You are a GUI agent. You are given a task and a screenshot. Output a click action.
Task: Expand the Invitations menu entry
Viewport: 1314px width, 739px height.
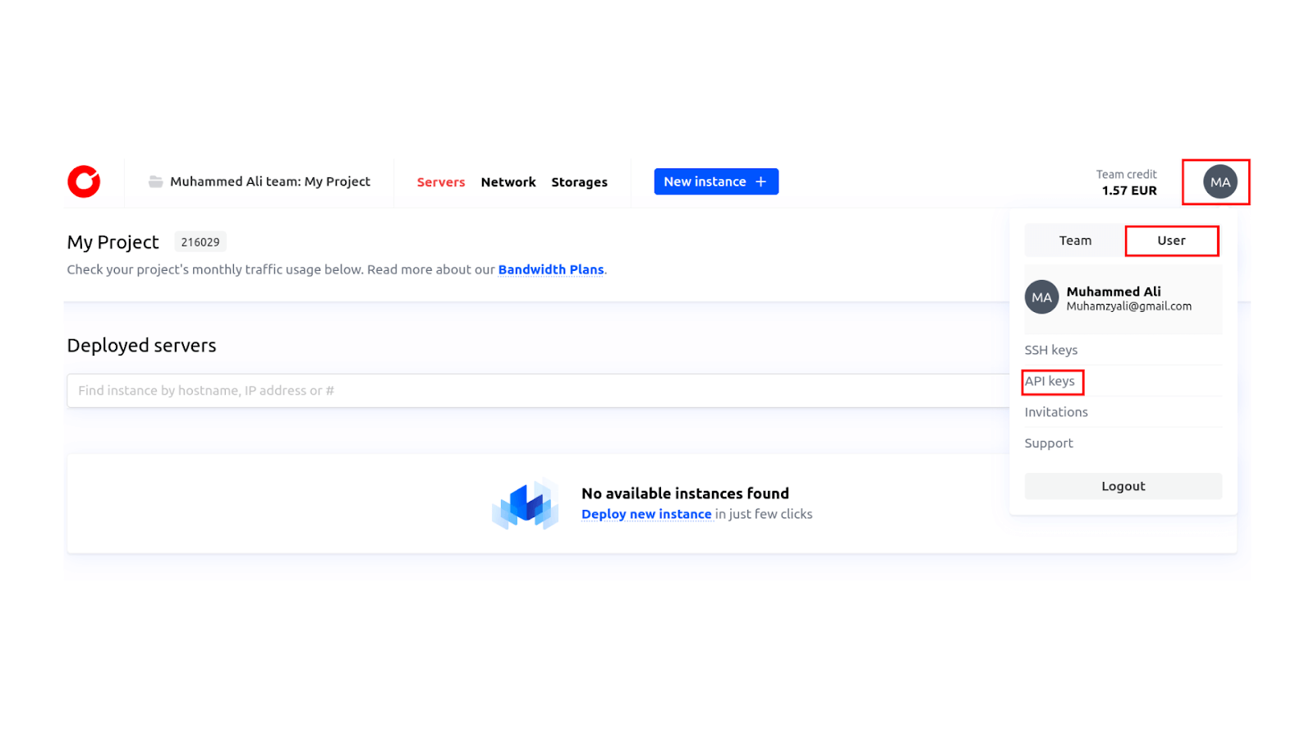(1055, 411)
